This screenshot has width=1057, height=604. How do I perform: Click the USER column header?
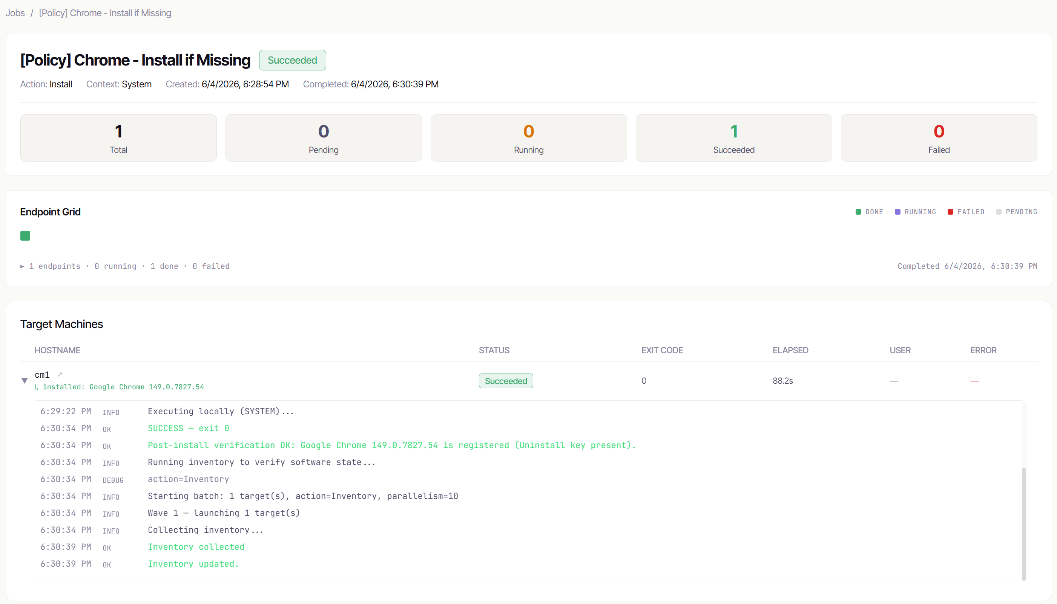coord(900,350)
